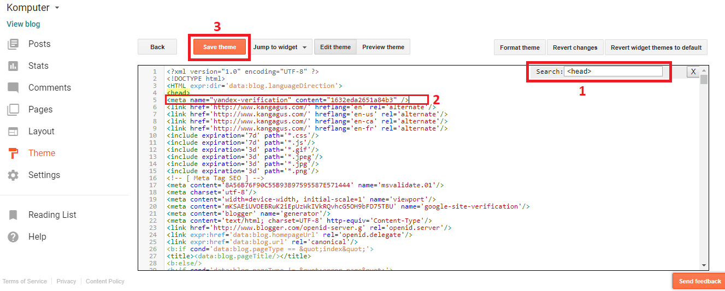Click the Comments speech bubble icon
The height and width of the screenshot is (291, 725).
[x=13, y=87]
